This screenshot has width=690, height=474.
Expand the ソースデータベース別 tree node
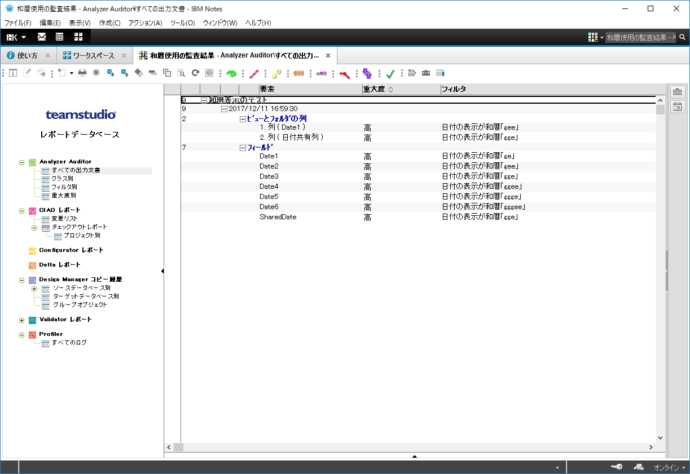click(34, 289)
